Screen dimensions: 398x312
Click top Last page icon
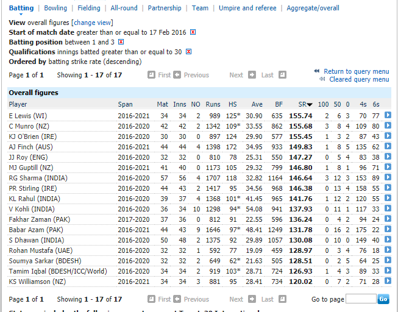point(282,75)
